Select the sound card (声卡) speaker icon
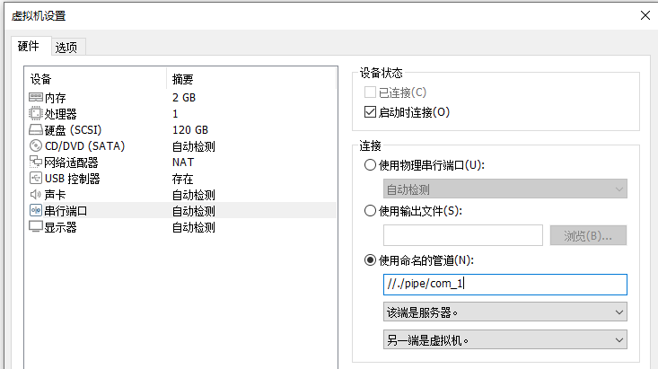This screenshot has height=369, width=658. point(36,195)
